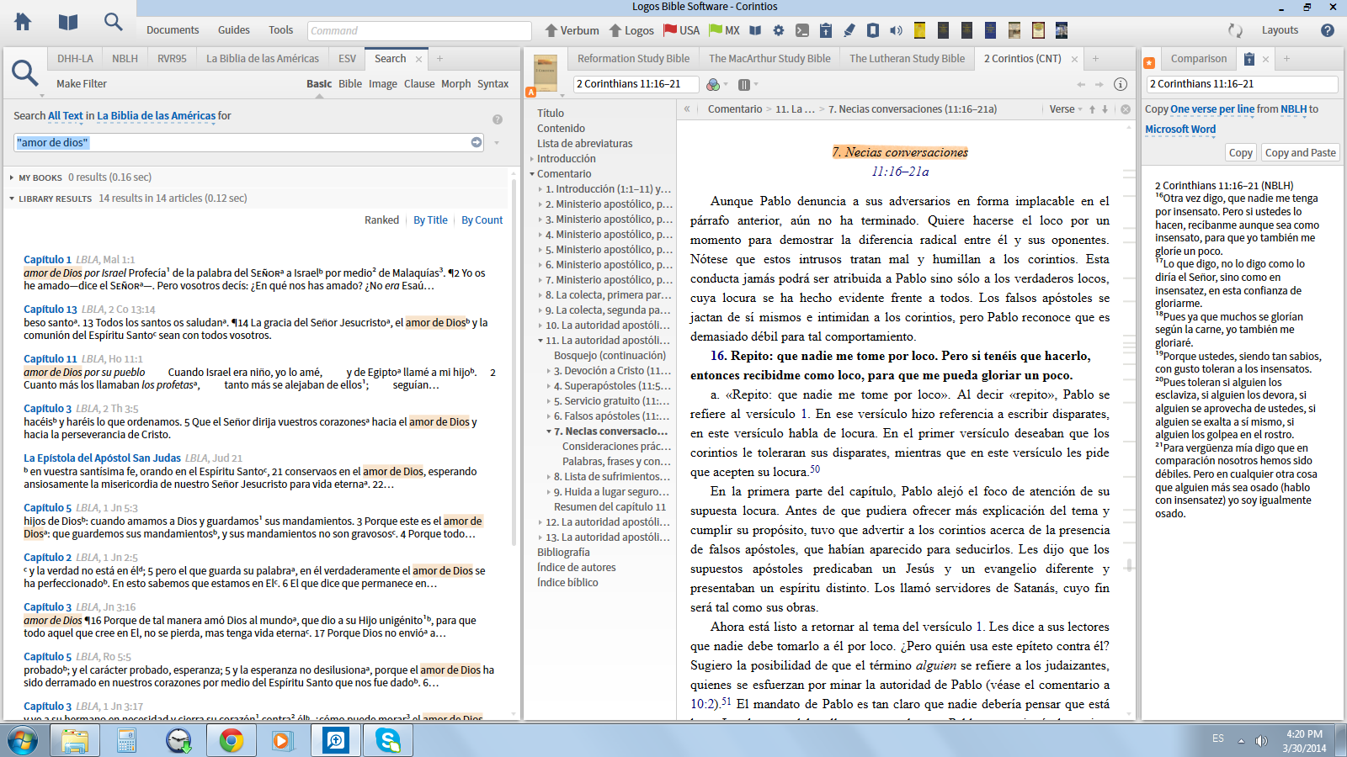Select the Bible search type
This screenshot has width=1347, height=757.
pos(350,84)
